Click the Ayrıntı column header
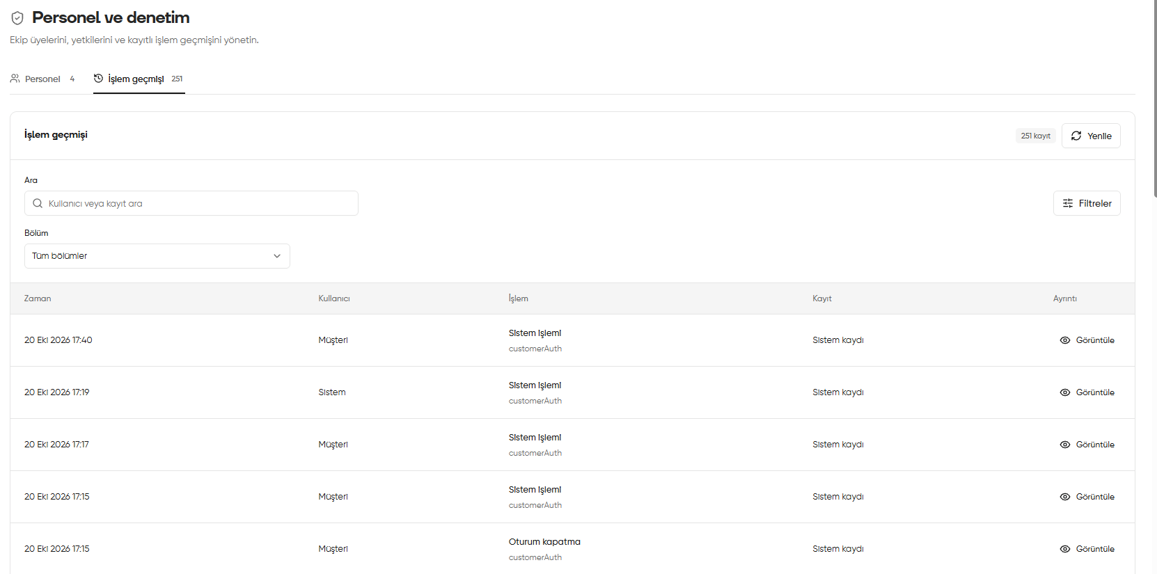The height and width of the screenshot is (574, 1157). [1065, 298]
